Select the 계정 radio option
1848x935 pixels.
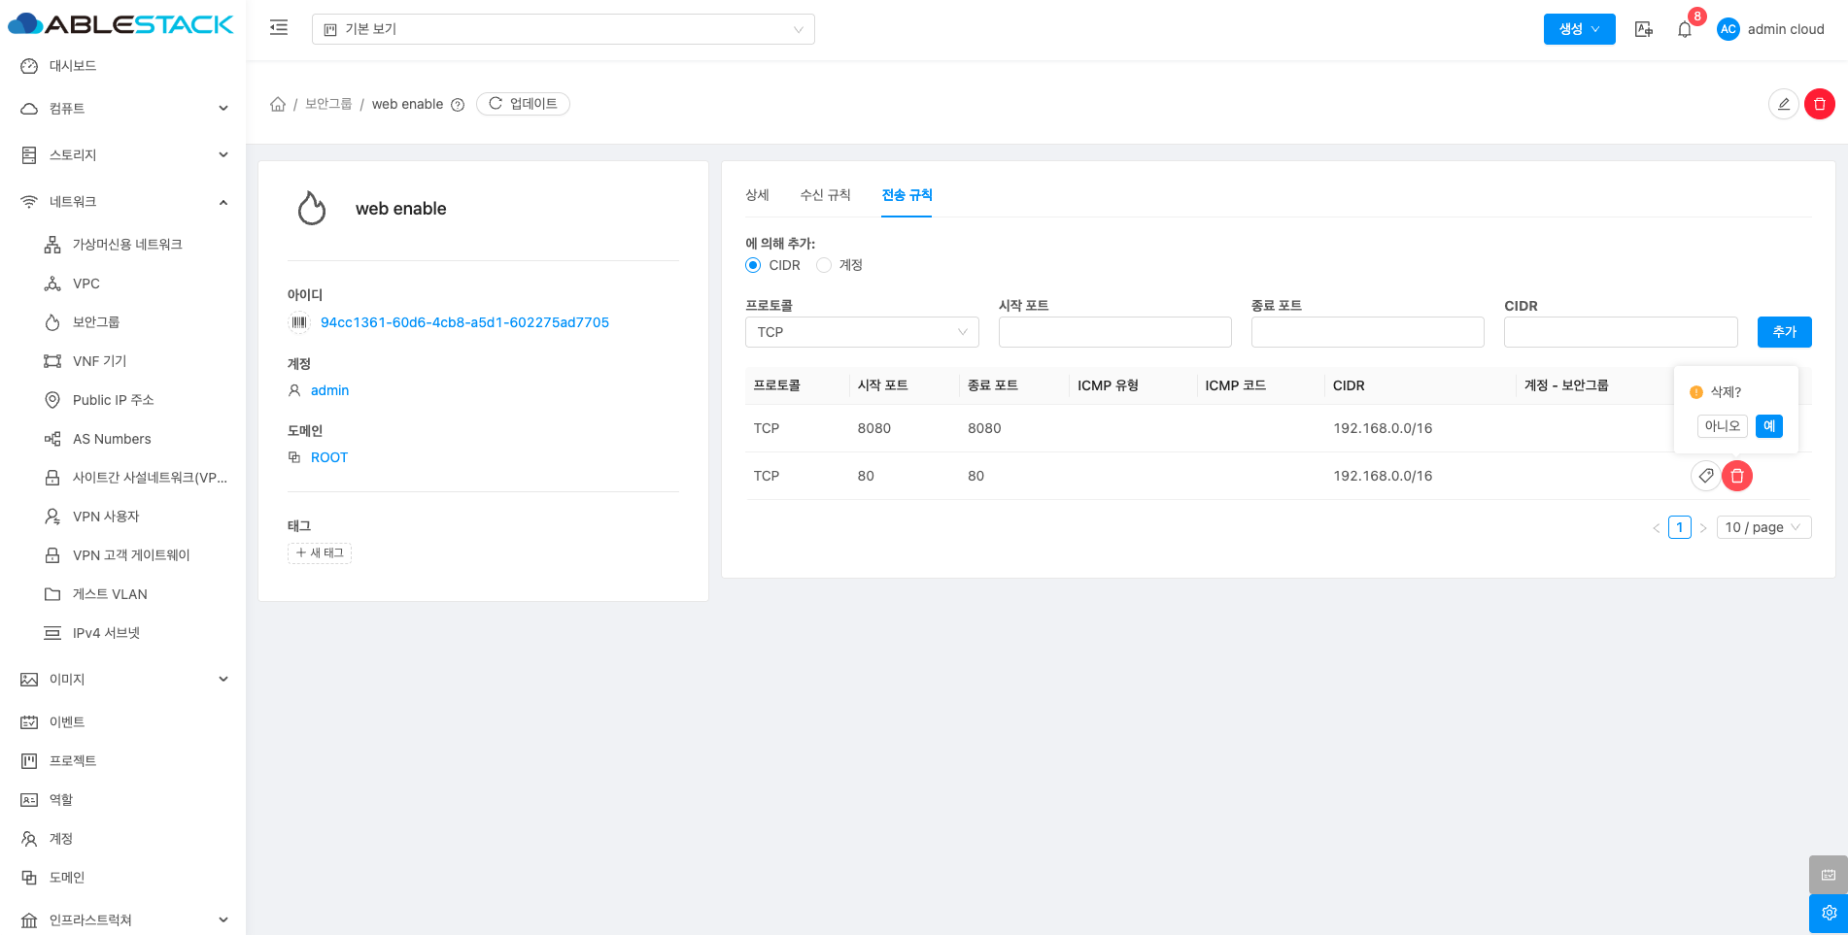click(824, 265)
